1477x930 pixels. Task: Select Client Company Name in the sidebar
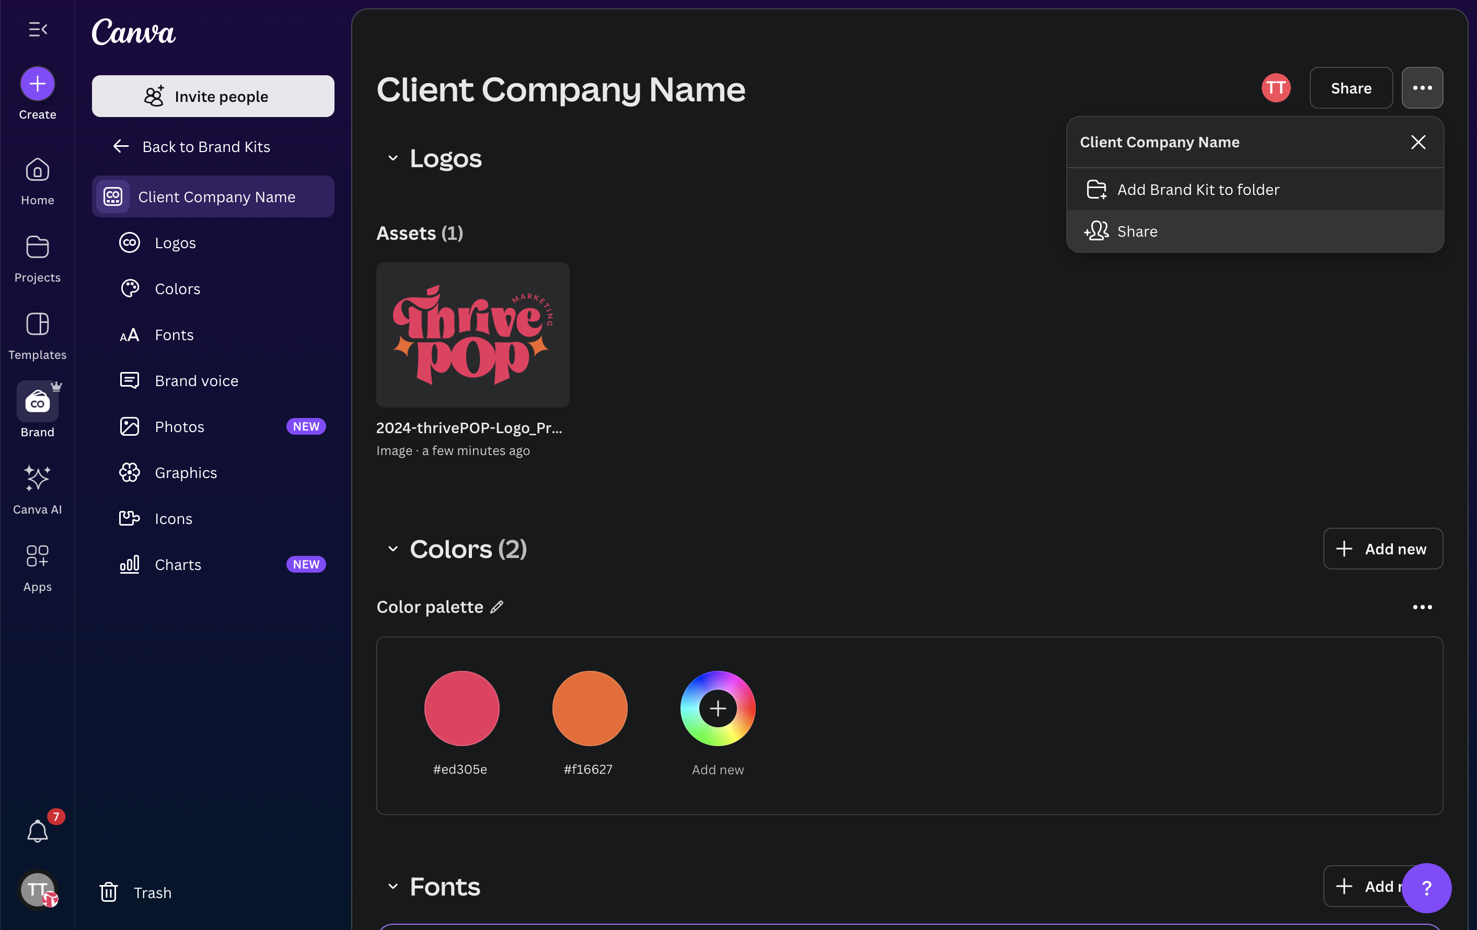point(213,197)
